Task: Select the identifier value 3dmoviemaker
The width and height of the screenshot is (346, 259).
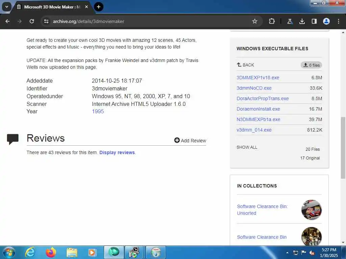Action: 109,89
